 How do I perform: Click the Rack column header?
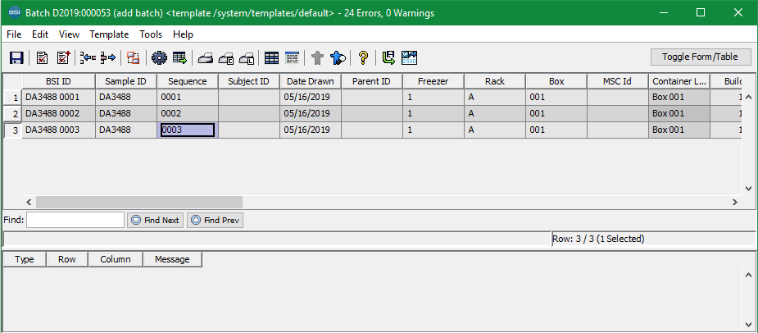494,81
